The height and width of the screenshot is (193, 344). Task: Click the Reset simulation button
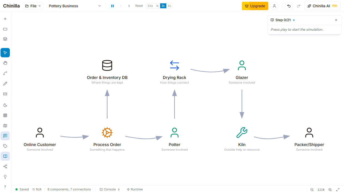pos(139,6)
